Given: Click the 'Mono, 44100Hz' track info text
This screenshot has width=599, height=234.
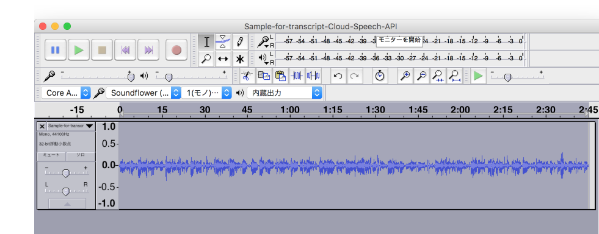Looking at the screenshot, I should (x=54, y=135).
